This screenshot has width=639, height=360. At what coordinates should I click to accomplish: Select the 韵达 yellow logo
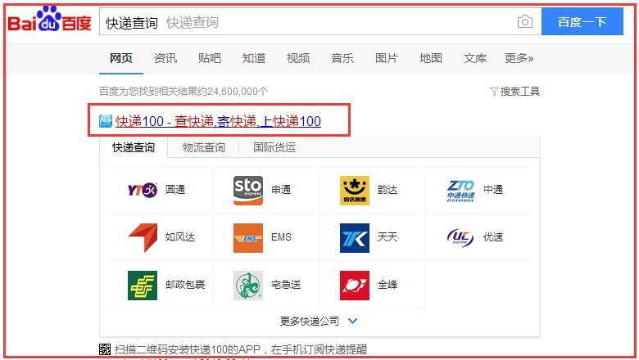tap(355, 191)
